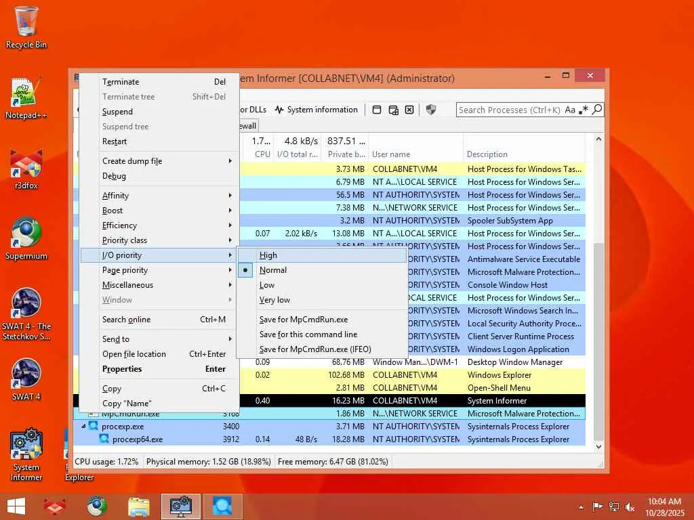Open r3dfox desktop shortcut

(x=26, y=169)
